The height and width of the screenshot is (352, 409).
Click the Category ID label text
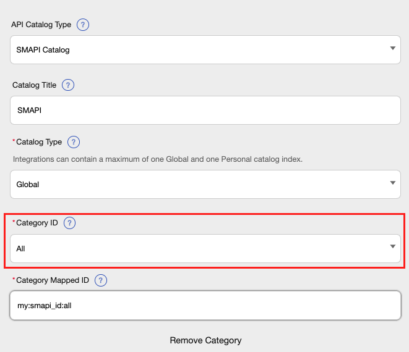point(37,223)
